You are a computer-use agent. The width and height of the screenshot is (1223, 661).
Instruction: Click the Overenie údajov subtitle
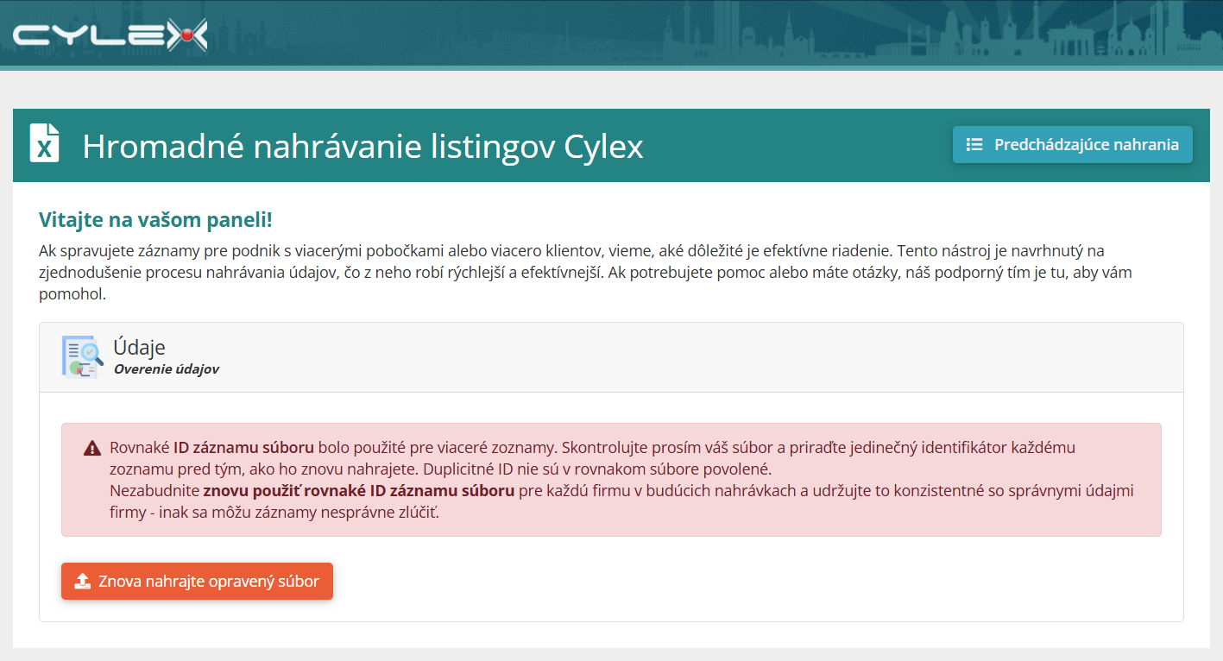click(167, 369)
